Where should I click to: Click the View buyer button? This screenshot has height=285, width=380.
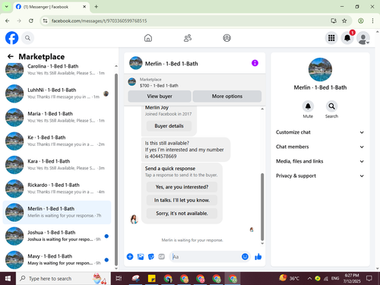[x=160, y=97]
